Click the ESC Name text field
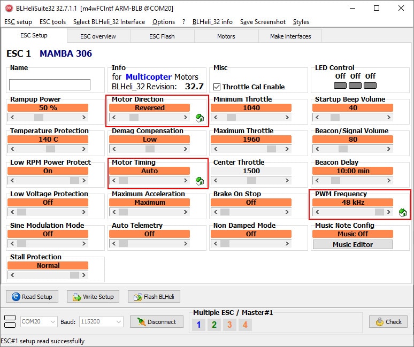The image size is (414, 347). click(50, 84)
